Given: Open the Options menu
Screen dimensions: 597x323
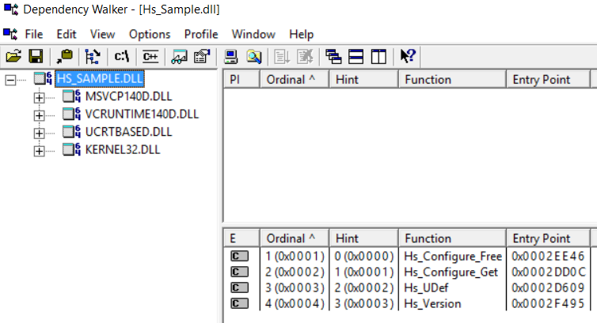Looking at the screenshot, I should 150,34.
